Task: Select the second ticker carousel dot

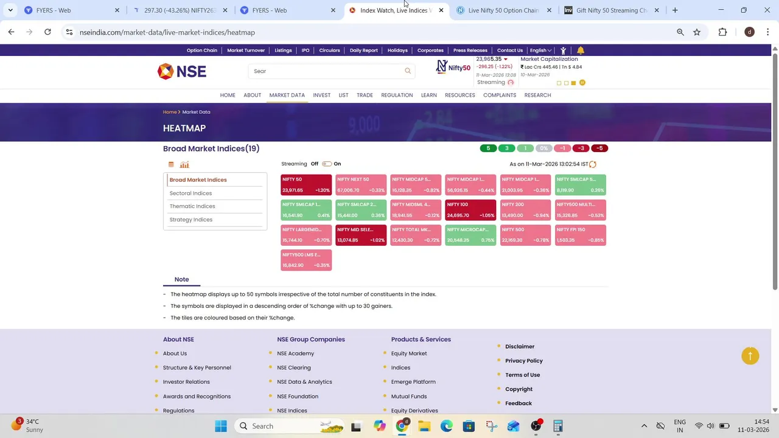Action: (x=566, y=83)
